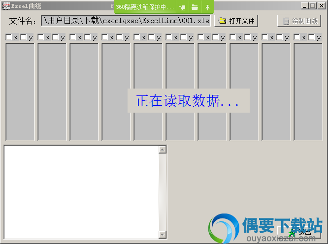Check the x box of the second column
This screenshot has height=244, width=328.
tap(40, 37)
